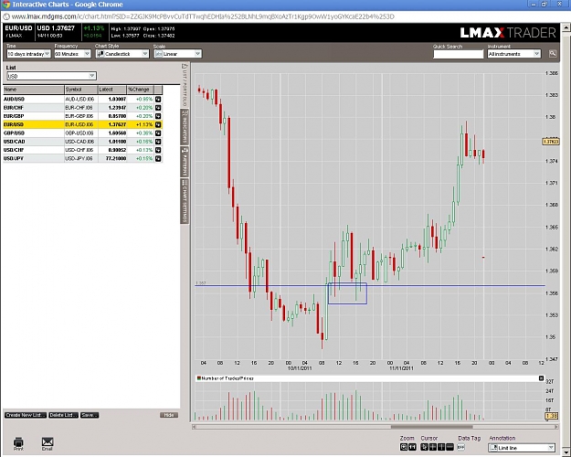The width and height of the screenshot is (571, 457).
Task: Click the Quick Search input field
Action: tap(458, 54)
